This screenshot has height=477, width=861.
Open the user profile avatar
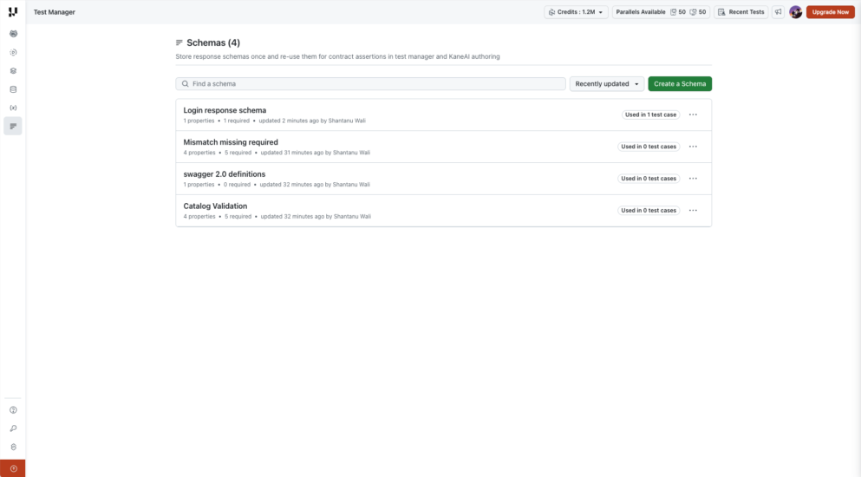[796, 11]
